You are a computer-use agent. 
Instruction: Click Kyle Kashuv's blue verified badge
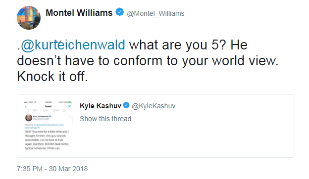pyautogui.click(x=126, y=105)
